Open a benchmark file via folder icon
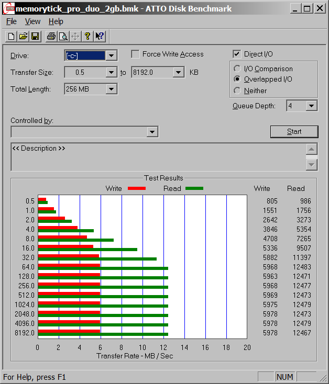 (x=23, y=36)
